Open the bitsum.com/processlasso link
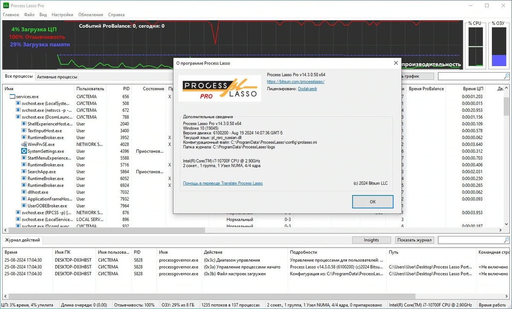 [296, 82]
